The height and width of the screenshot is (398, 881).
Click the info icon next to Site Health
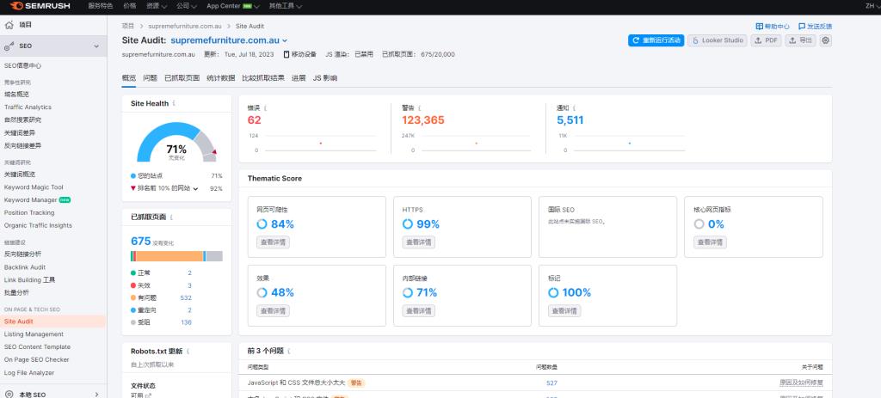(174, 103)
